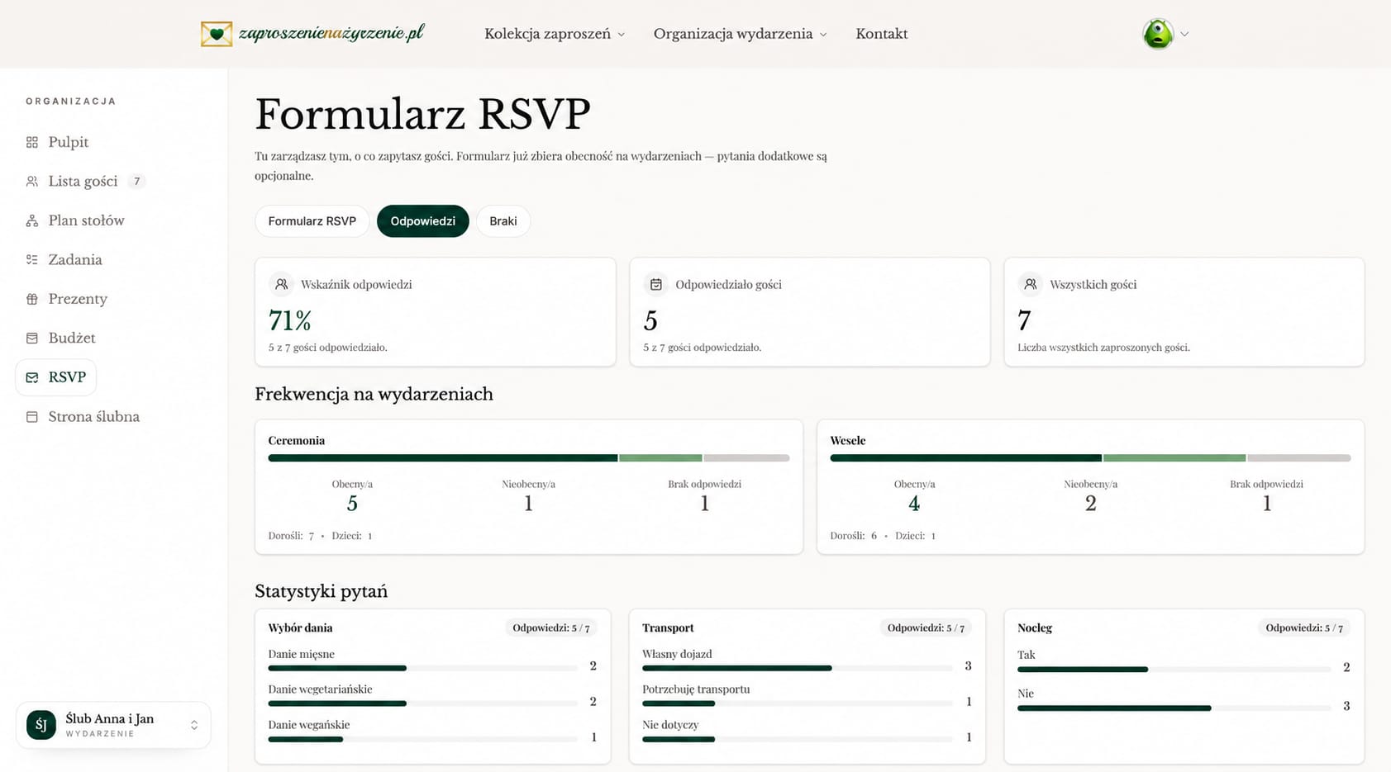Select RSVP in the sidebar
This screenshot has width=1391, height=772.
coord(56,377)
